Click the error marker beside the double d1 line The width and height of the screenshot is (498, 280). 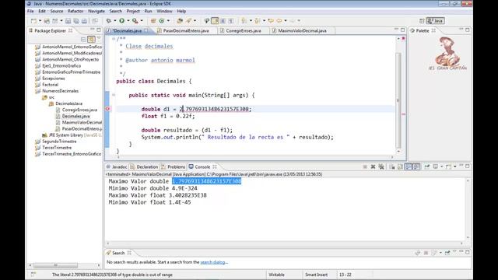107,109
